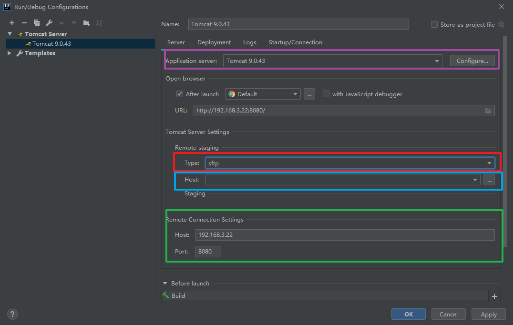Viewport: 513px width, 325px height.
Task: Click browser ellipsis button next to Default
Action: pyautogui.click(x=309, y=94)
